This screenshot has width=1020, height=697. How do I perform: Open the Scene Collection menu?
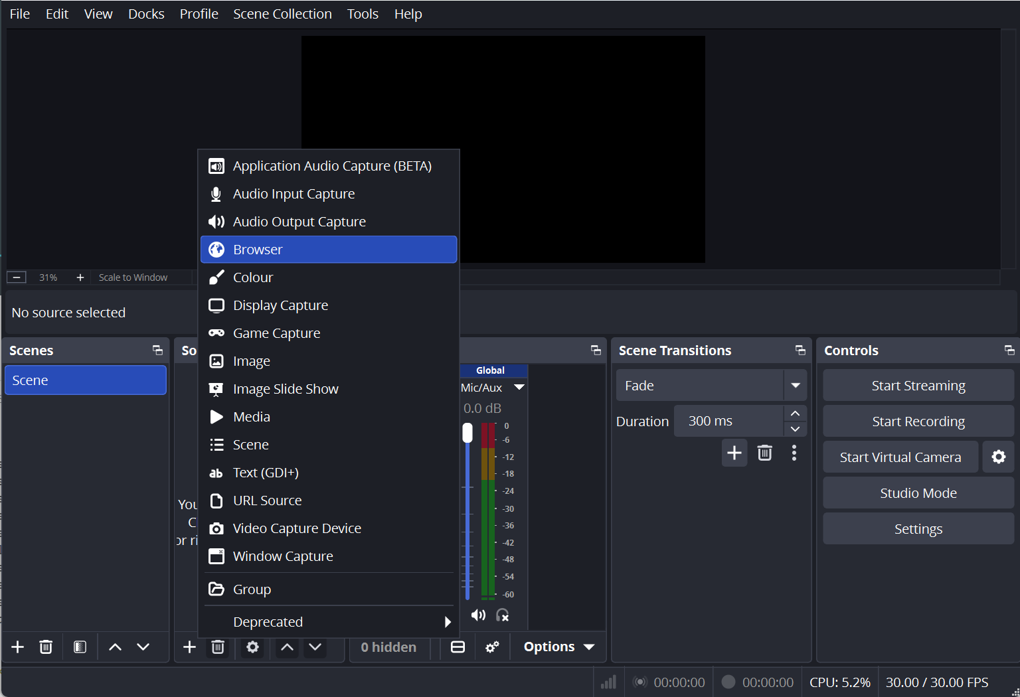tap(282, 13)
